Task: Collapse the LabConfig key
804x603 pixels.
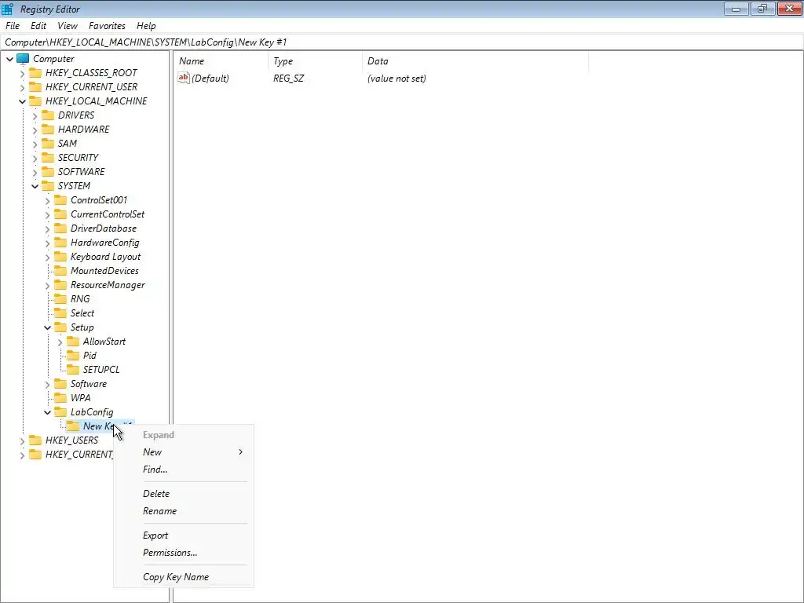Action: (47, 412)
